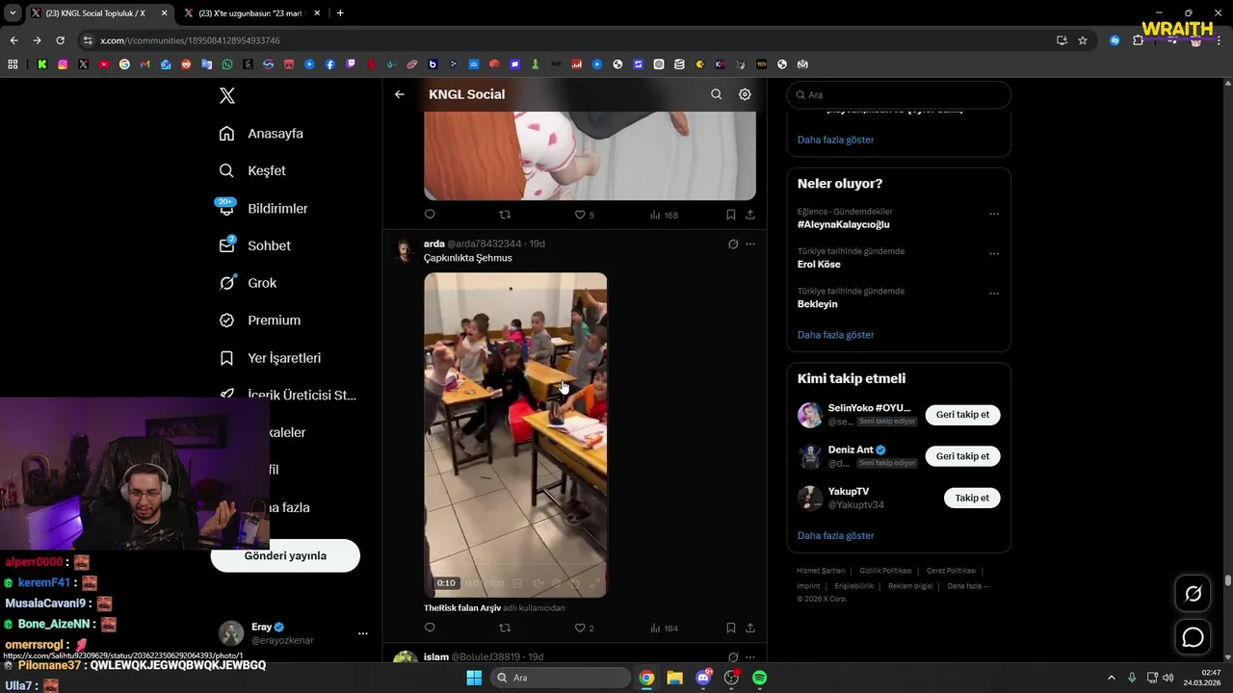Open options for #AleynaKalaycıoğlu trend

point(994,214)
